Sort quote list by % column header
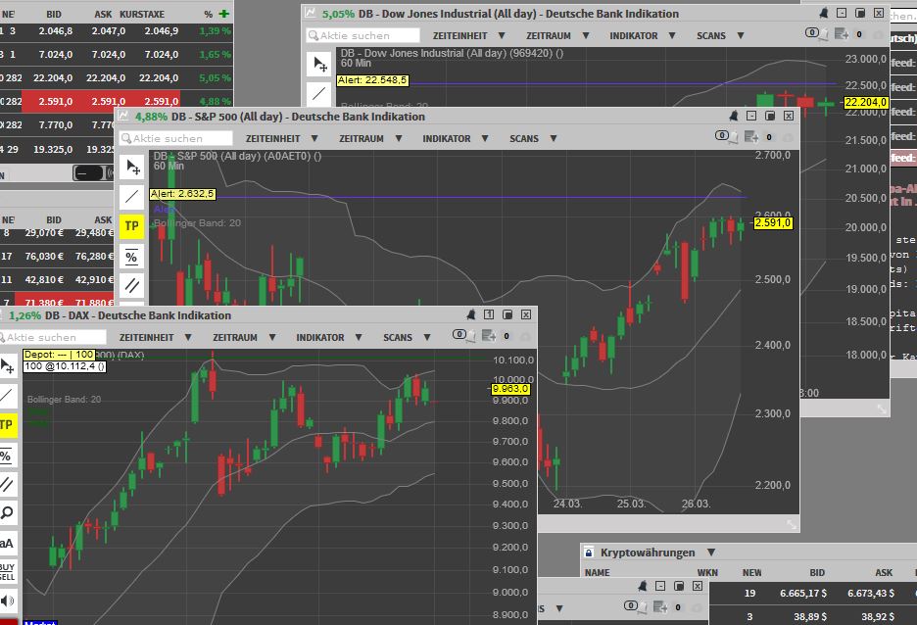The height and width of the screenshot is (625, 917). click(x=209, y=14)
